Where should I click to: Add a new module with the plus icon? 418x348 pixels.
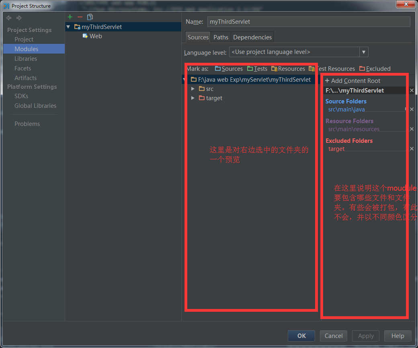(70, 17)
